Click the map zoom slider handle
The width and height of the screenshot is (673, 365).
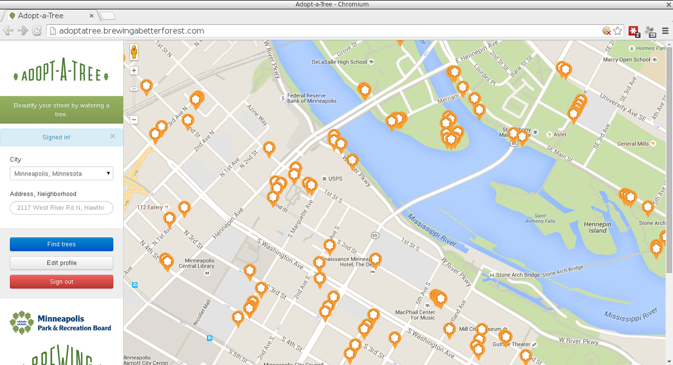coord(134,89)
